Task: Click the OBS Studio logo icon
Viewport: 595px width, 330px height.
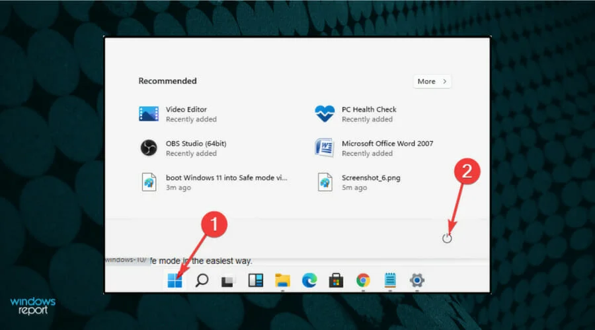Action: pyautogui.click(x=149, y=148)
